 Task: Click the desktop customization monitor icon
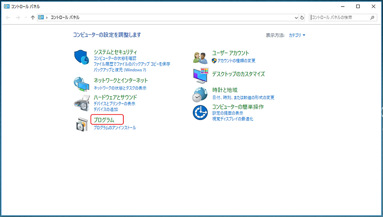point(201,75)
